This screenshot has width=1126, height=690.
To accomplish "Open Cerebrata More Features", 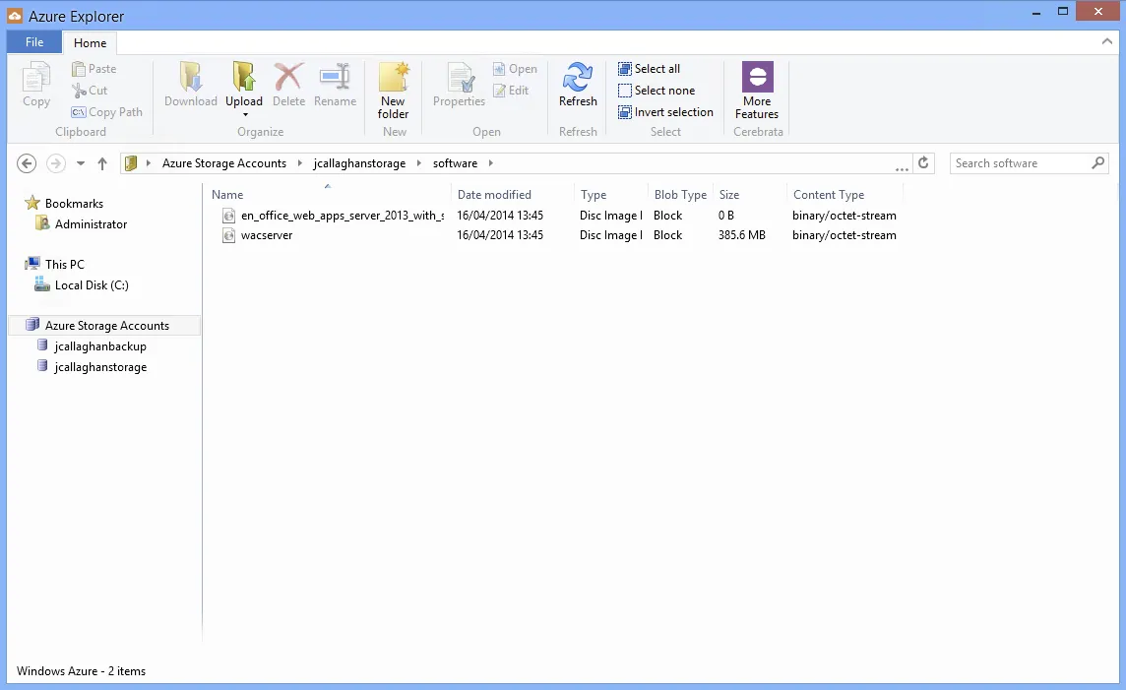I will pos(757,91).
